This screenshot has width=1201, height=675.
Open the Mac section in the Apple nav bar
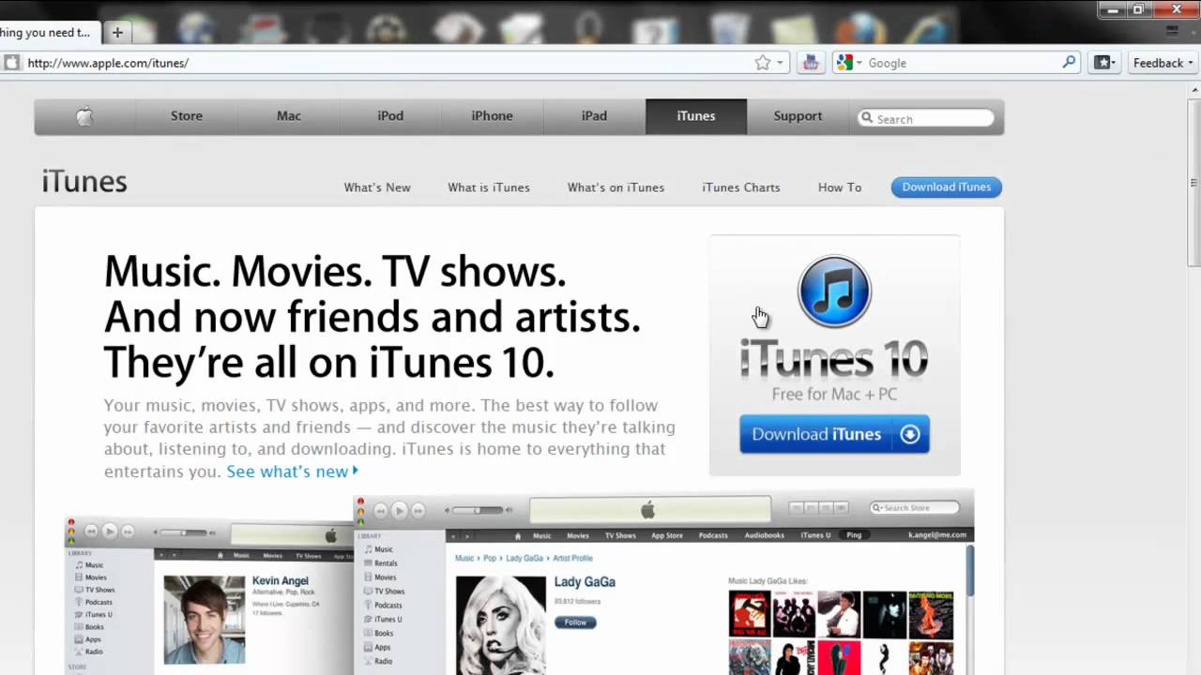coord(289,116)
